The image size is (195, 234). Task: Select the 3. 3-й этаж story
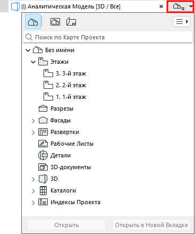click(65, 73)
